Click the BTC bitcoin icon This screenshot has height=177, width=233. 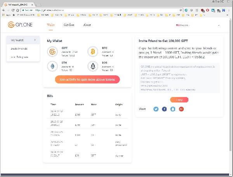click(93, 52)
